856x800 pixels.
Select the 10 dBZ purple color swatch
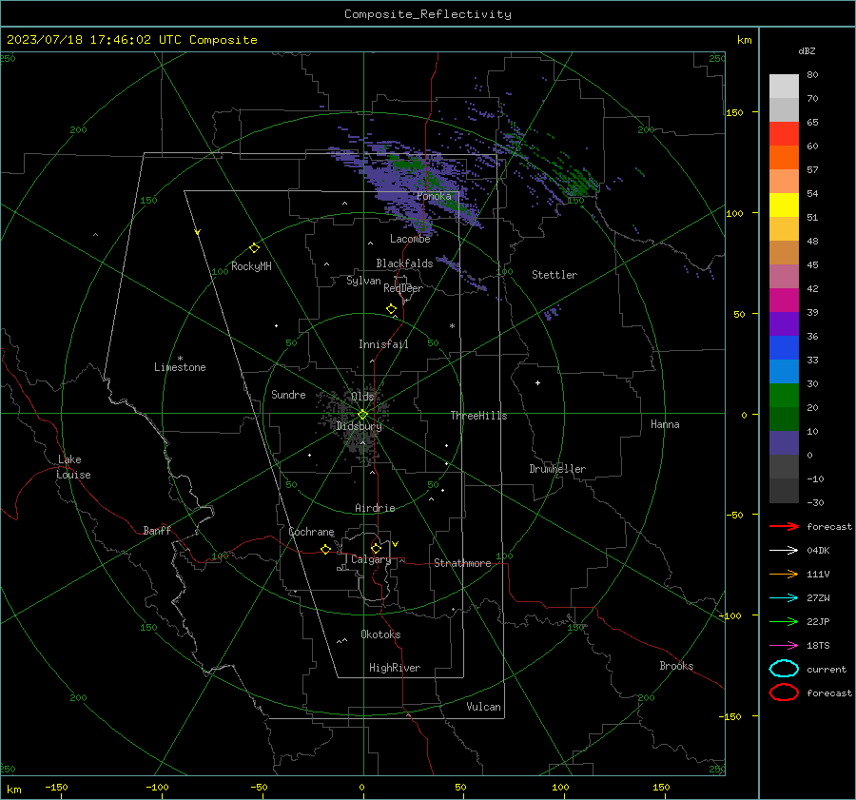click(x=784, y=442)
